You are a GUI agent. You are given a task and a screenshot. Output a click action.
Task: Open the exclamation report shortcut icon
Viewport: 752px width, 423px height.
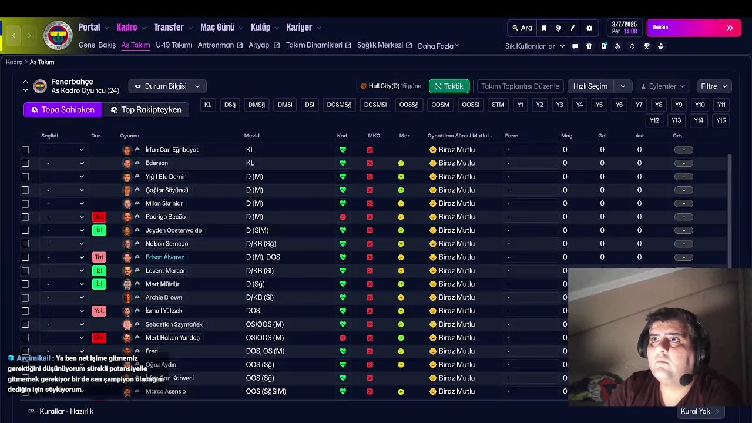tap(603, 46)
